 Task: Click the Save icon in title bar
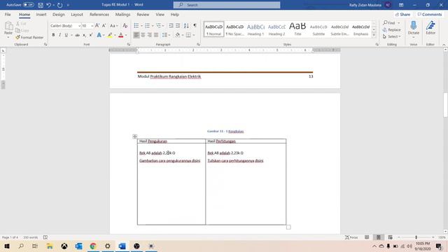pos(41,5)
